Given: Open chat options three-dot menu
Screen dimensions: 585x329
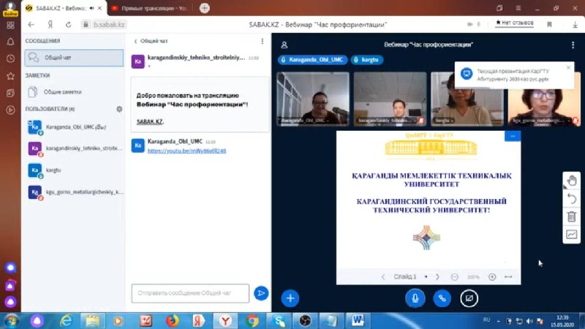Looking at the screenshot, I should (263, 41).
